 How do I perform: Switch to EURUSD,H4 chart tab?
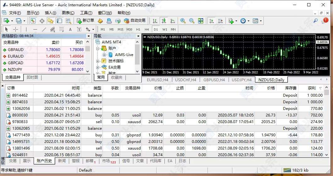pyautogui.click(x=157, y=80)
